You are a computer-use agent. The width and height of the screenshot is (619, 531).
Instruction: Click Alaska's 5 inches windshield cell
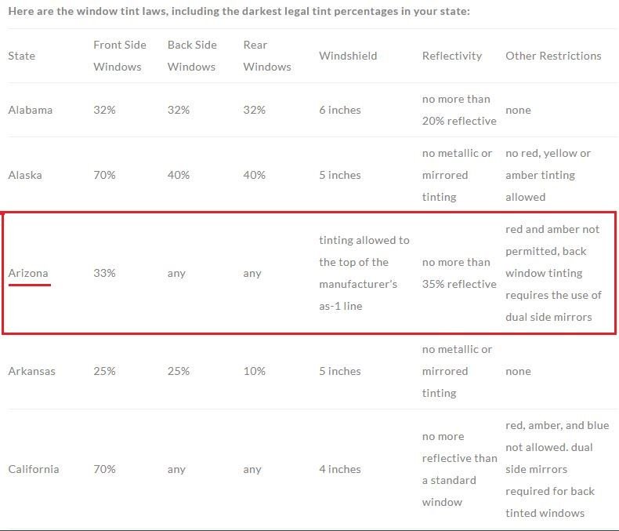coord(340,175)
